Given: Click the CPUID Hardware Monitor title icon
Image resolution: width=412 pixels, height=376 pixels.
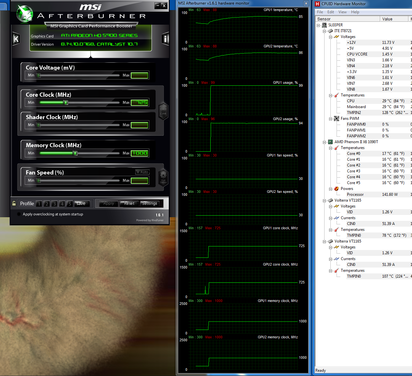Looking at the screenshot, I should [x=318, y=4].
